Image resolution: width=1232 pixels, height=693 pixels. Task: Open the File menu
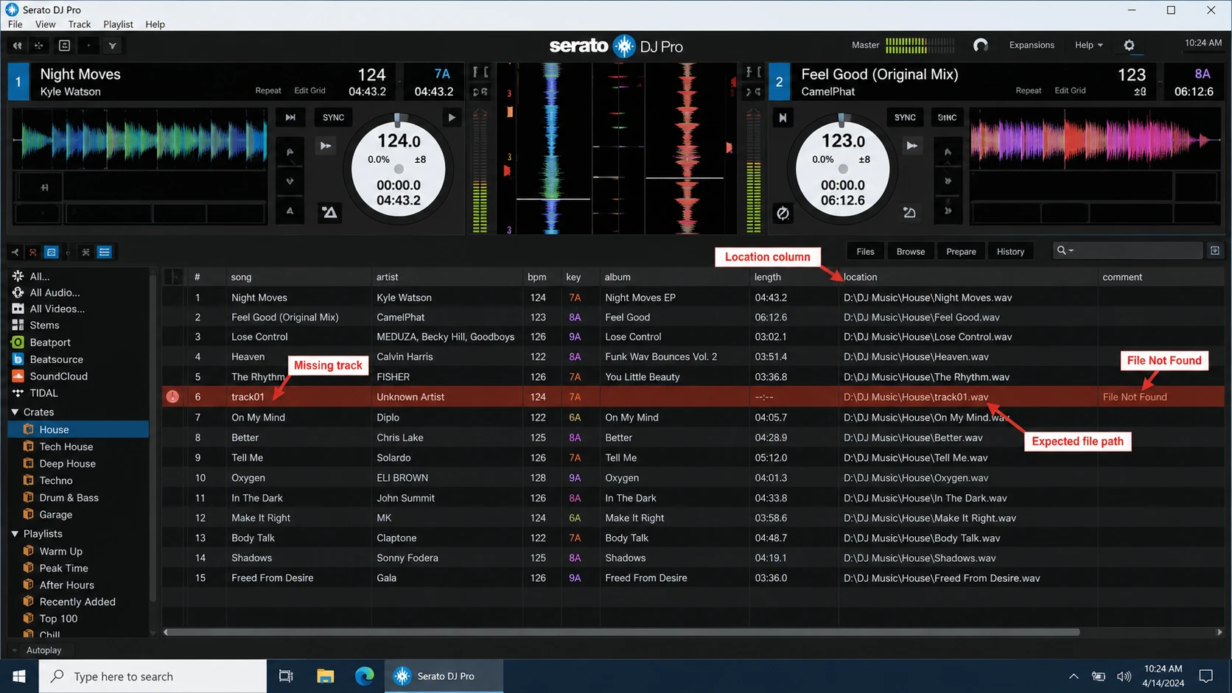click(15, 24)
